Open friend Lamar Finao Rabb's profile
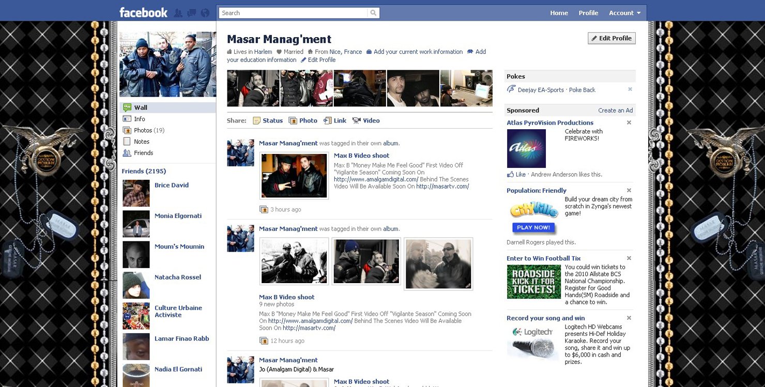 point(182,339)
